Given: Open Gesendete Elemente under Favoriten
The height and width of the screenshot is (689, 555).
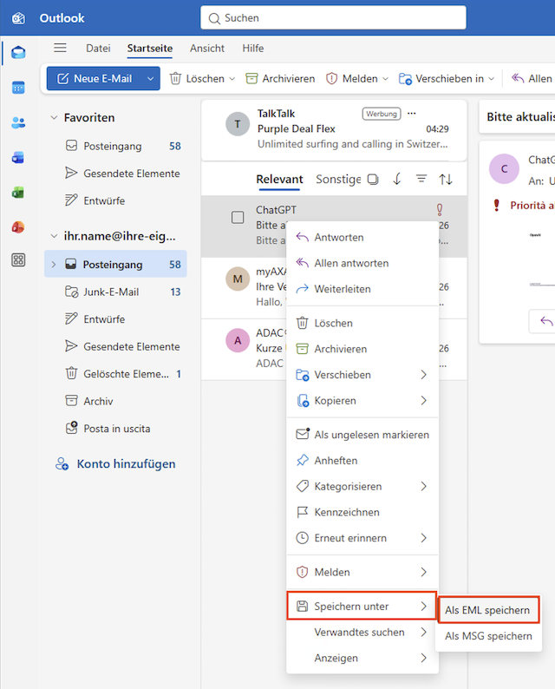Looking at the screenshot, I should click(x=115, y=174).
